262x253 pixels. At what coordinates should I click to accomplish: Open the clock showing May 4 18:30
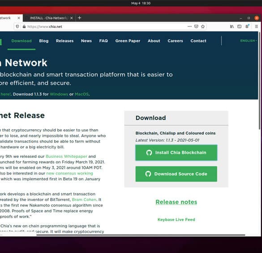tap(141, 3)
